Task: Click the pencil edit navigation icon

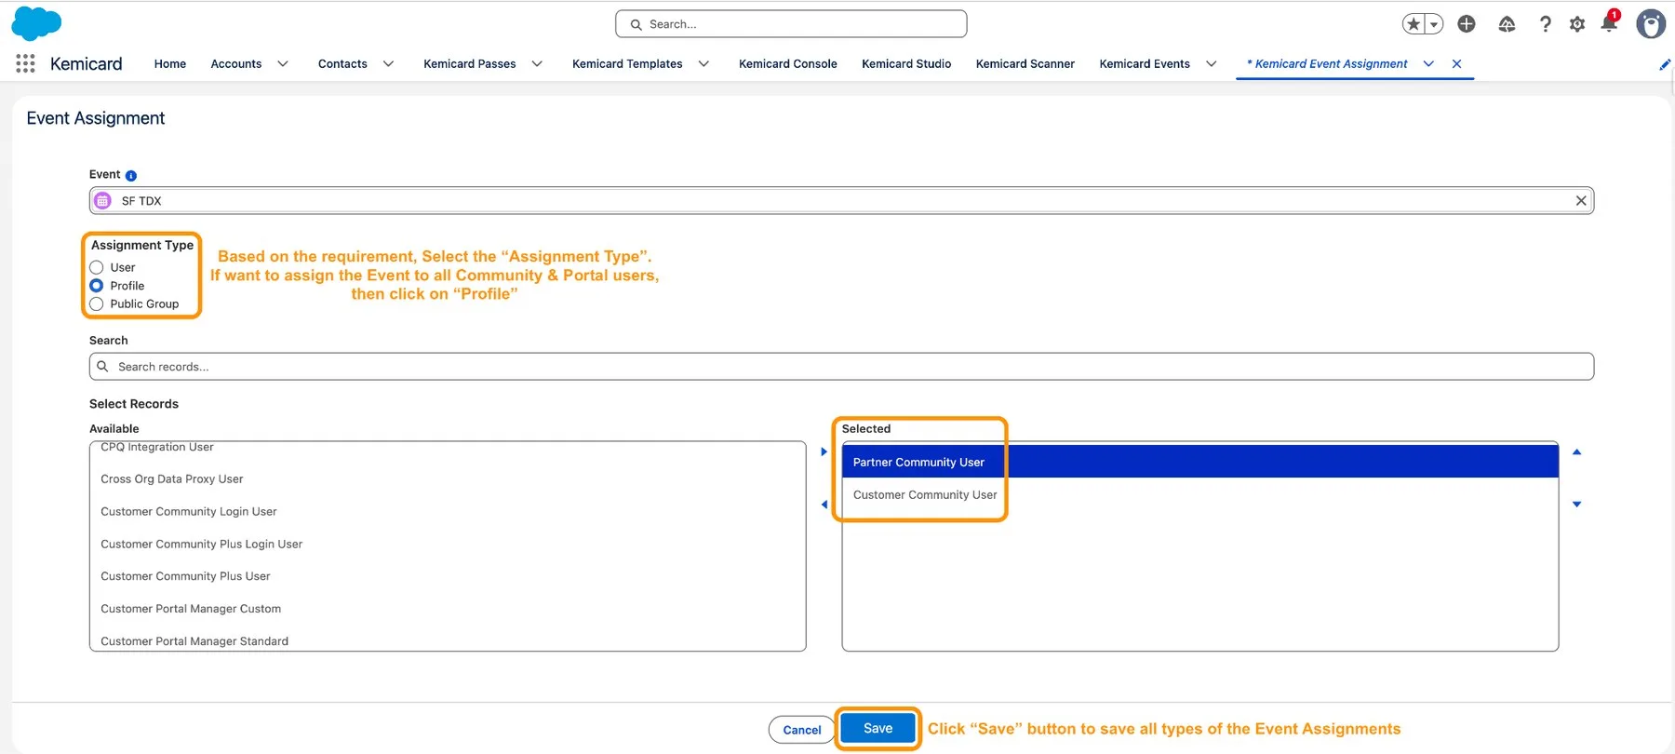Action: click(1665, 64)
